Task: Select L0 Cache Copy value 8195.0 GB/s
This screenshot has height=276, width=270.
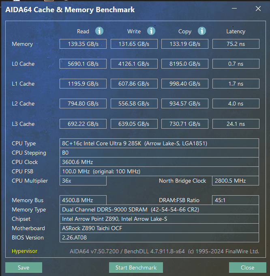Action: pyautogui.click(x=185, y=64)
